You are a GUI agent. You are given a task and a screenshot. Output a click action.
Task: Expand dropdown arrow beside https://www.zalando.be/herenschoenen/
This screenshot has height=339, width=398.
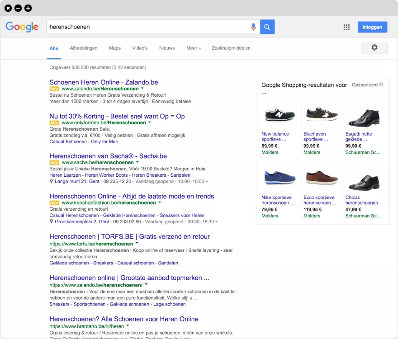click(146, 284)
